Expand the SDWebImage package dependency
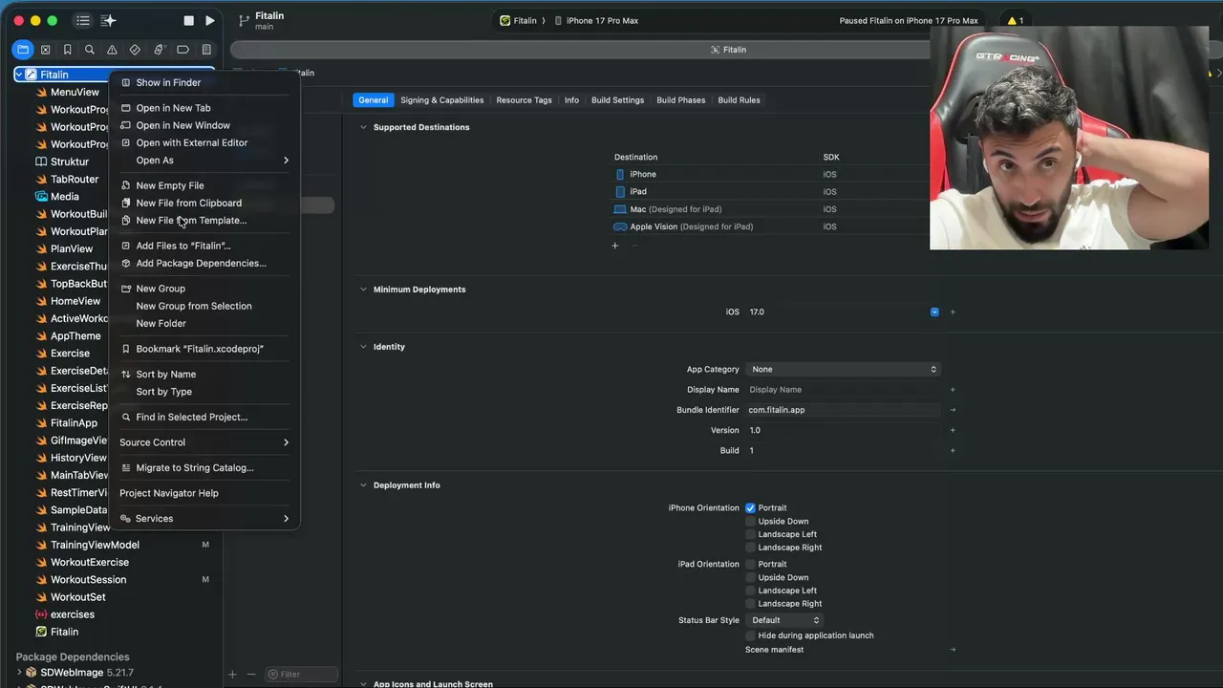The height and width of the screenshot is (688, 1223). pyautogui.click(x=19, y=673)
